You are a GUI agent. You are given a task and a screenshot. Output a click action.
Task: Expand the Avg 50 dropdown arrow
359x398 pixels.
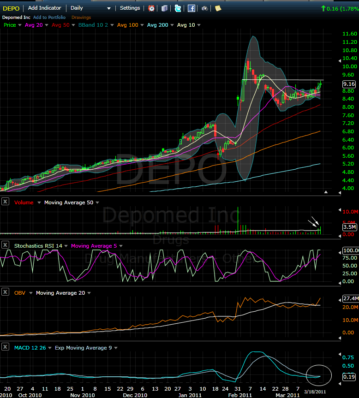pyautogui.click(x=73, y=25)
